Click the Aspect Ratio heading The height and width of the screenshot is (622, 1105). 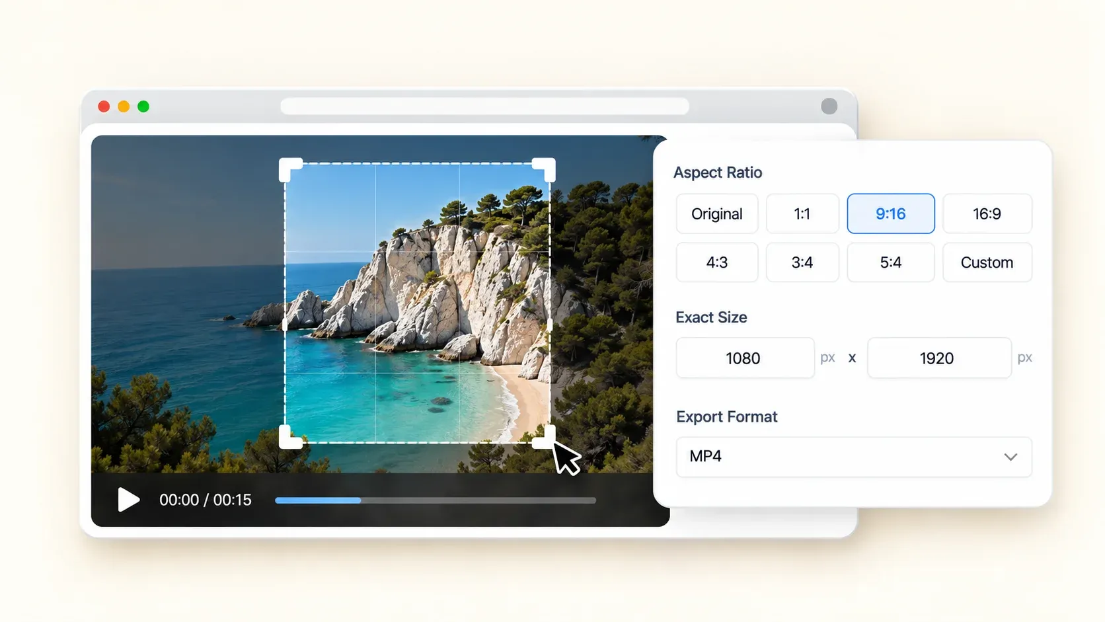click(718, 173)
